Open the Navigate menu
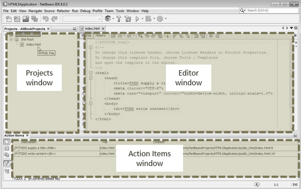The width and height of the screenshot is (301, 189). coord(35,11)
